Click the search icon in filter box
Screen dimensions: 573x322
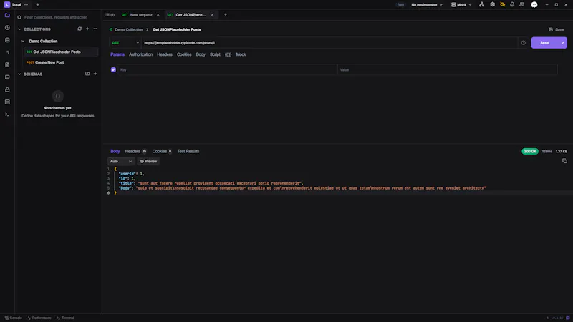[19, 17]
